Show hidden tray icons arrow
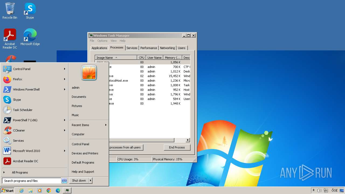 (313, 190)
